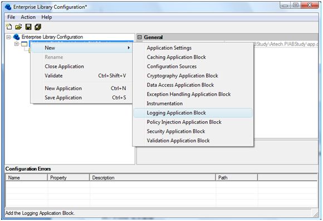This screenshot has width=323, height=221.
Task: Click the Save Application disk icon
Action: coord(28,27)
